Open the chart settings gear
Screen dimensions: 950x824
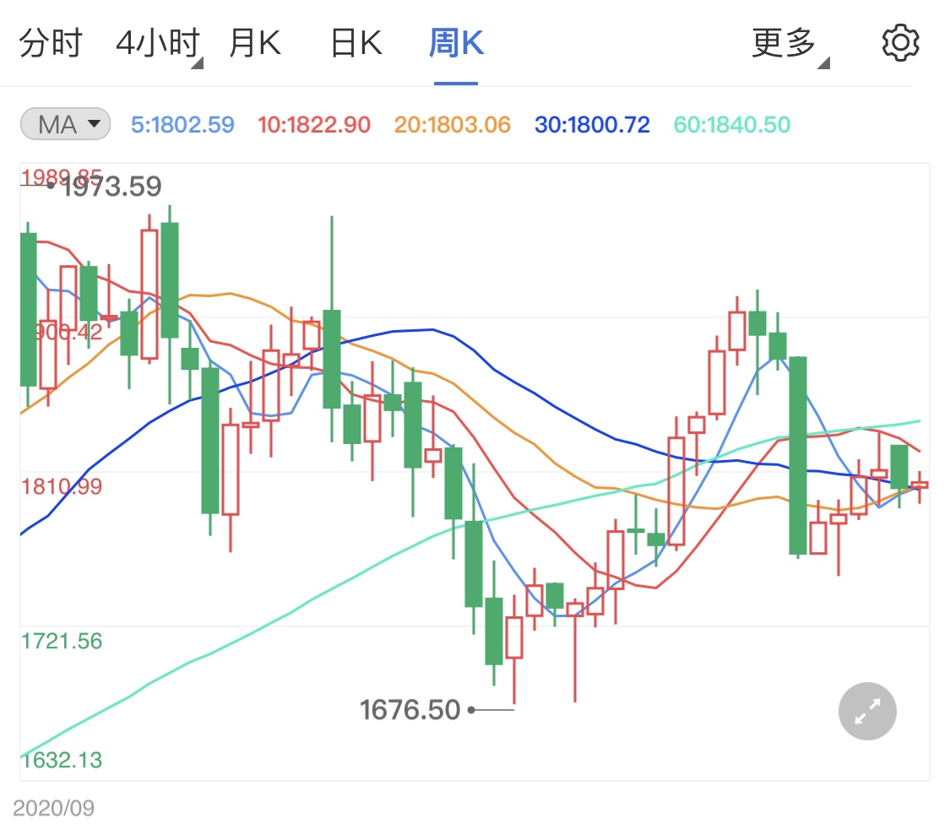pos(899,42)
